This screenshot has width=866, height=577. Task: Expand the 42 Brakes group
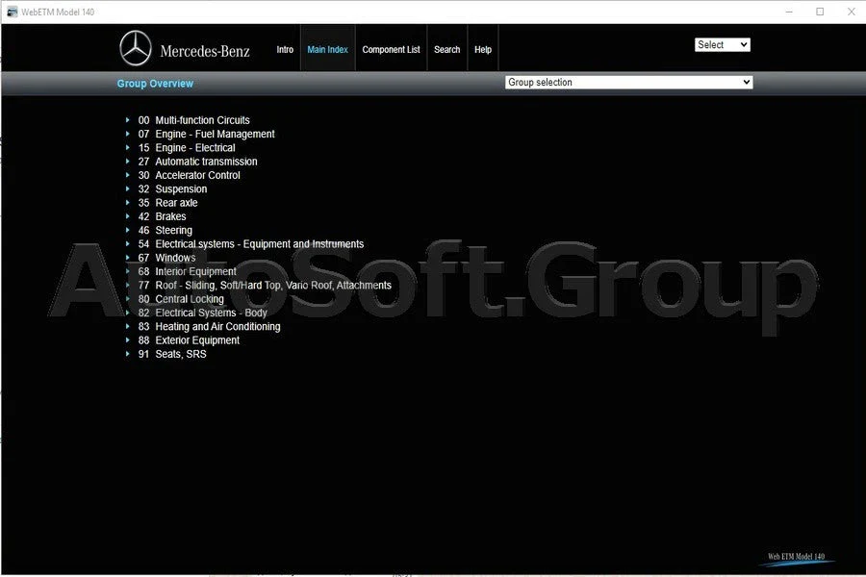pyautogui.click(x=129, y=216)
